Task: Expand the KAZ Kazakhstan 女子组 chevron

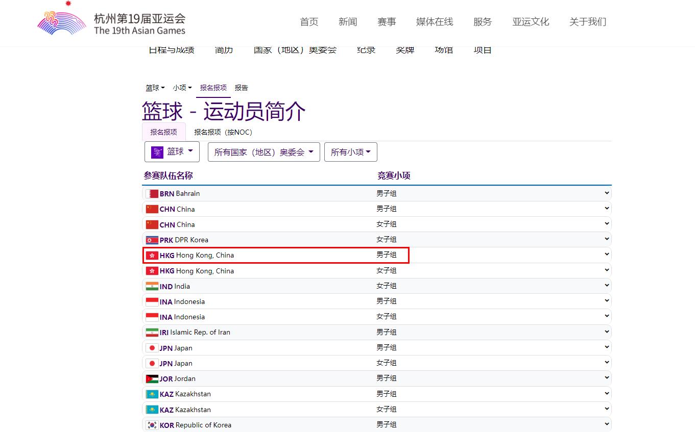Action: coord(607,409)
